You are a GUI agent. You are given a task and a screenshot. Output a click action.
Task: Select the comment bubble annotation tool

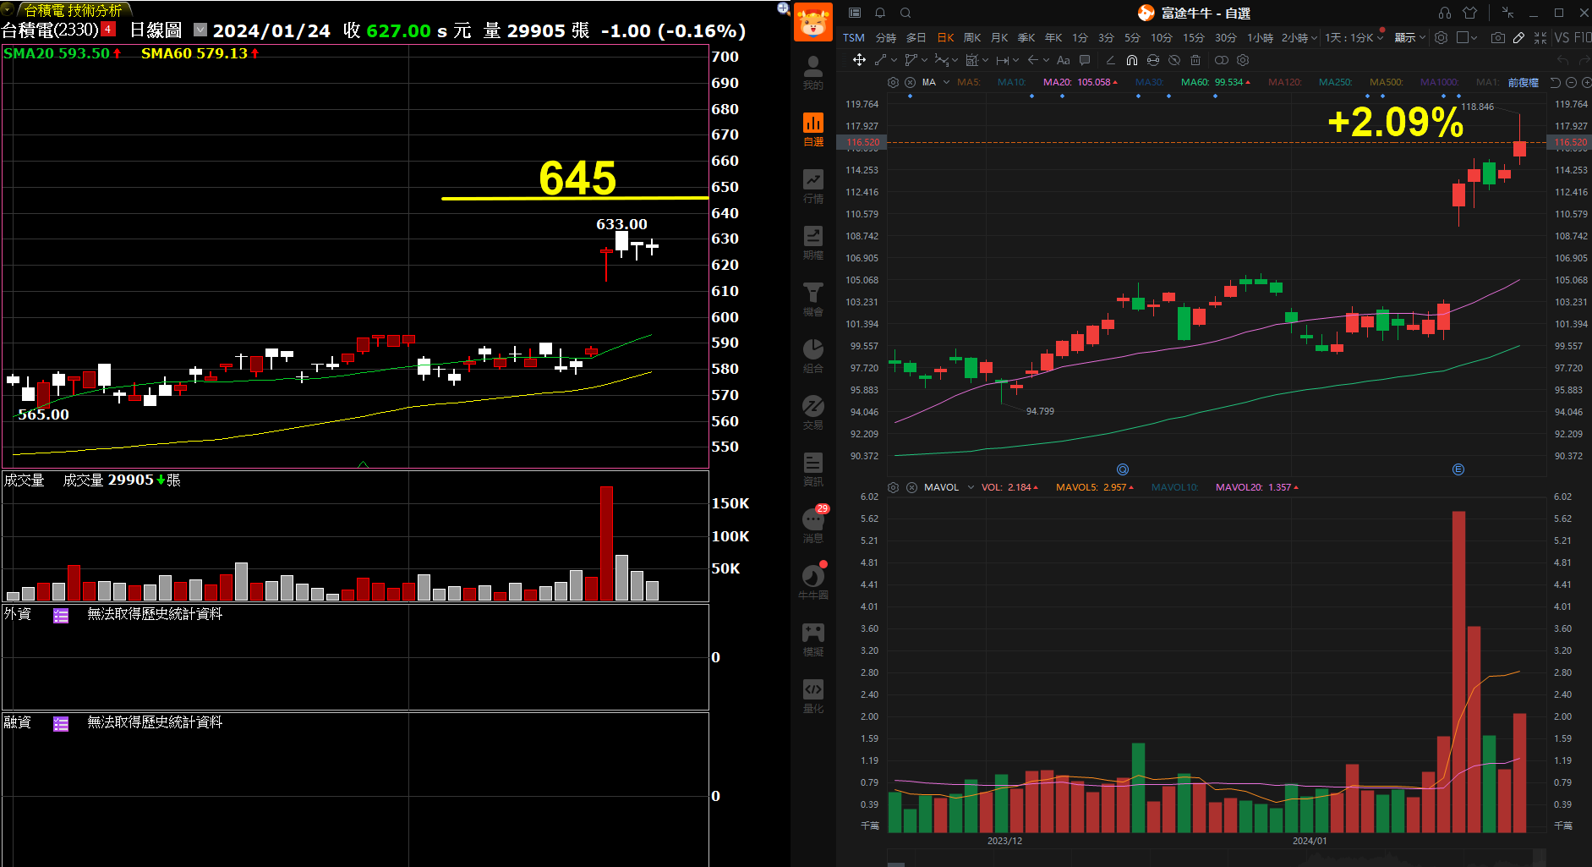point(1085,60)
